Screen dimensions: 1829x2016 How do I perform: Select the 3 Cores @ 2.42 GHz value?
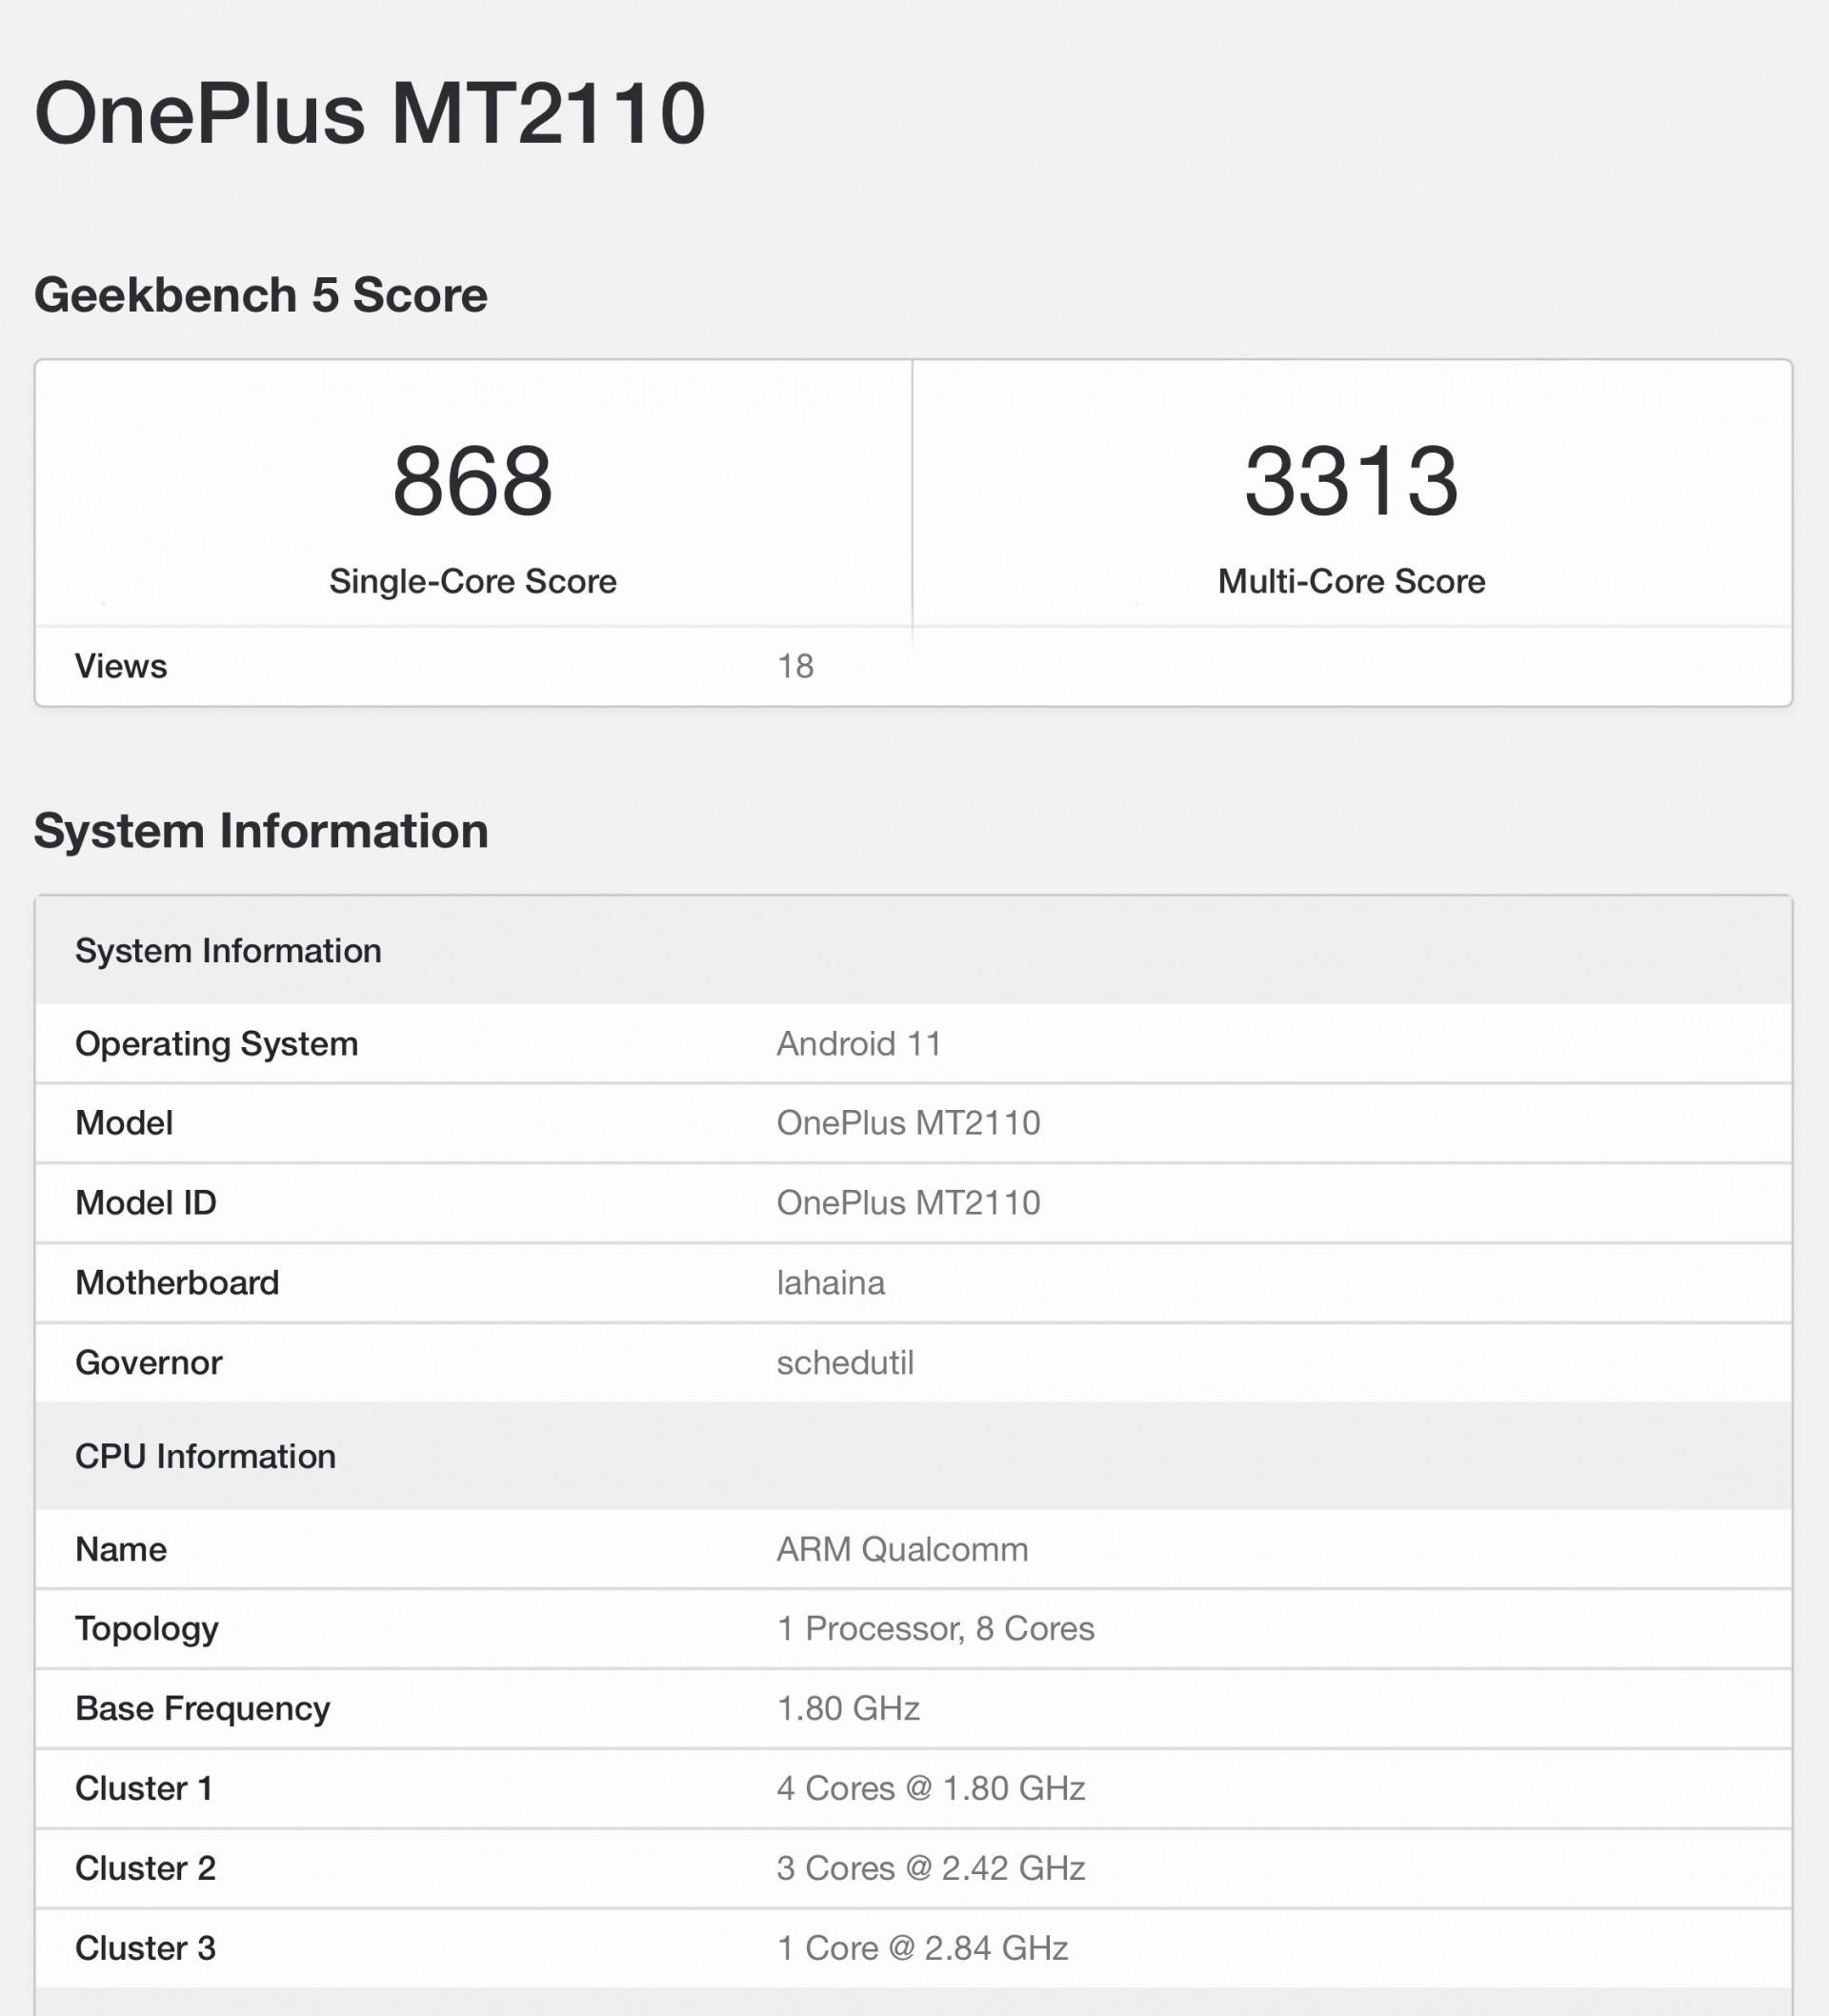coord(931,1869)
